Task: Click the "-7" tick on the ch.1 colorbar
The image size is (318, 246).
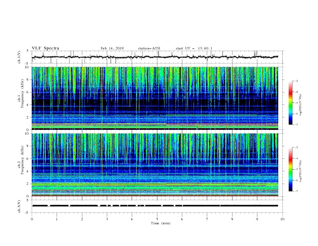Action: coord(296,125)
